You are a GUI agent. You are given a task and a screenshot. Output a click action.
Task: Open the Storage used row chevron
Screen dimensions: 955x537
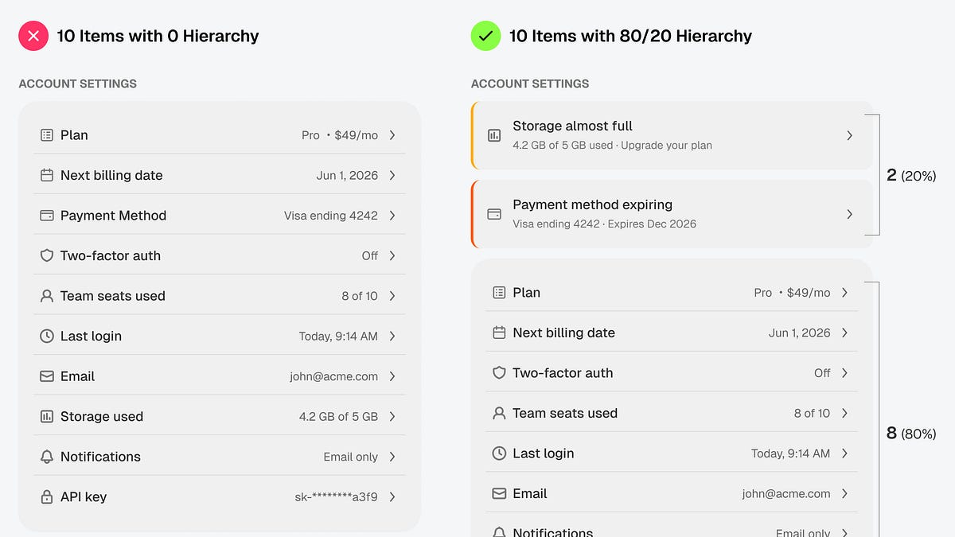point(392,416)
